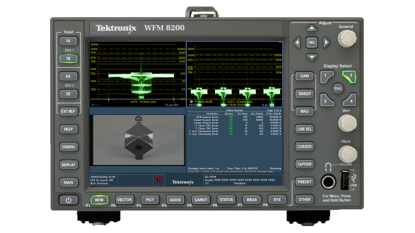Viewport: 415px width, 233px height.
Task: Click the USB port
Action: pos(345,180)
